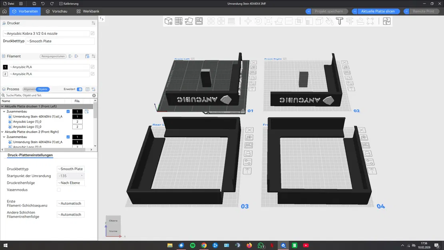Uncheck Zusammenbau checkbox under plate 1
The height and width of the screenshot is (250, 444).
coord(68,111)
